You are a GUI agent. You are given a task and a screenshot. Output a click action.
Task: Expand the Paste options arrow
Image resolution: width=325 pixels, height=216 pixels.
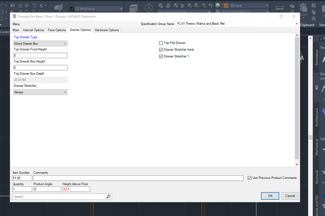(x=303, y=18)
